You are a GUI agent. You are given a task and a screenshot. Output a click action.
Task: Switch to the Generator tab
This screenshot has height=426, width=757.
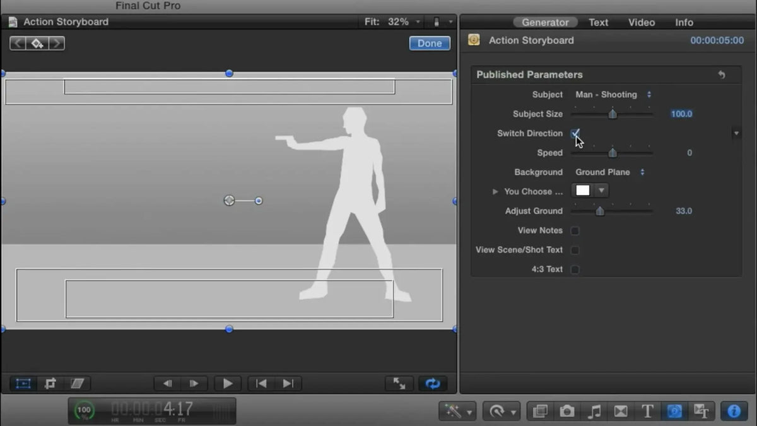545,22
